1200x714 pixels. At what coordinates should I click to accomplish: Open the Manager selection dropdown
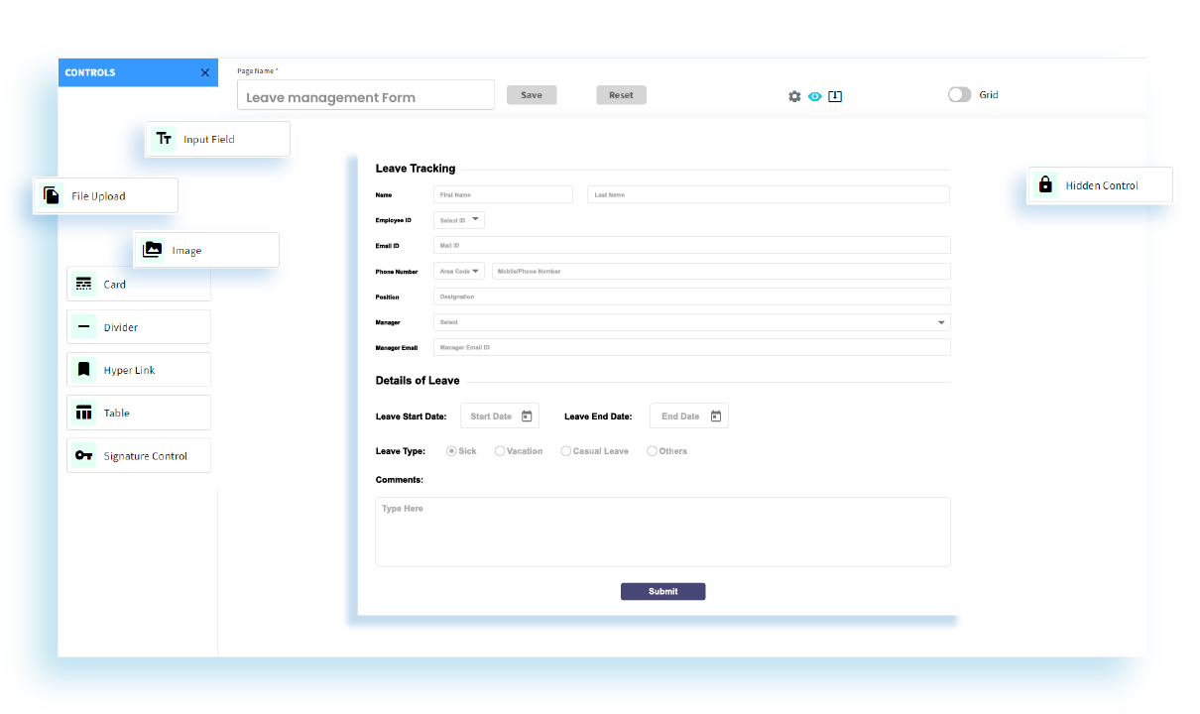pyautogui.click(x=939, y=321)
